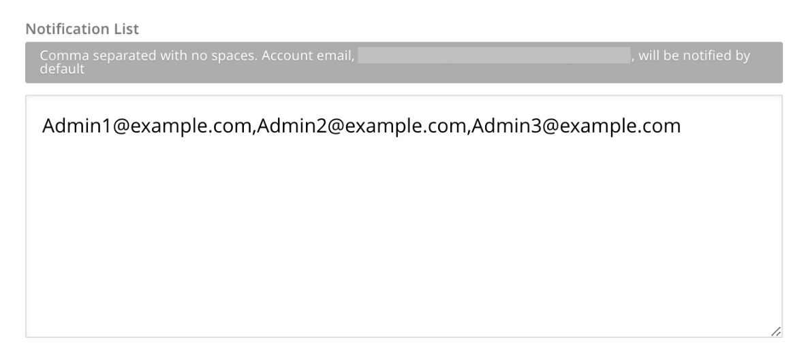Screen dimensions: 808x359
Task: Click at the end of Admin3@example.com
Action: (681, 126)
